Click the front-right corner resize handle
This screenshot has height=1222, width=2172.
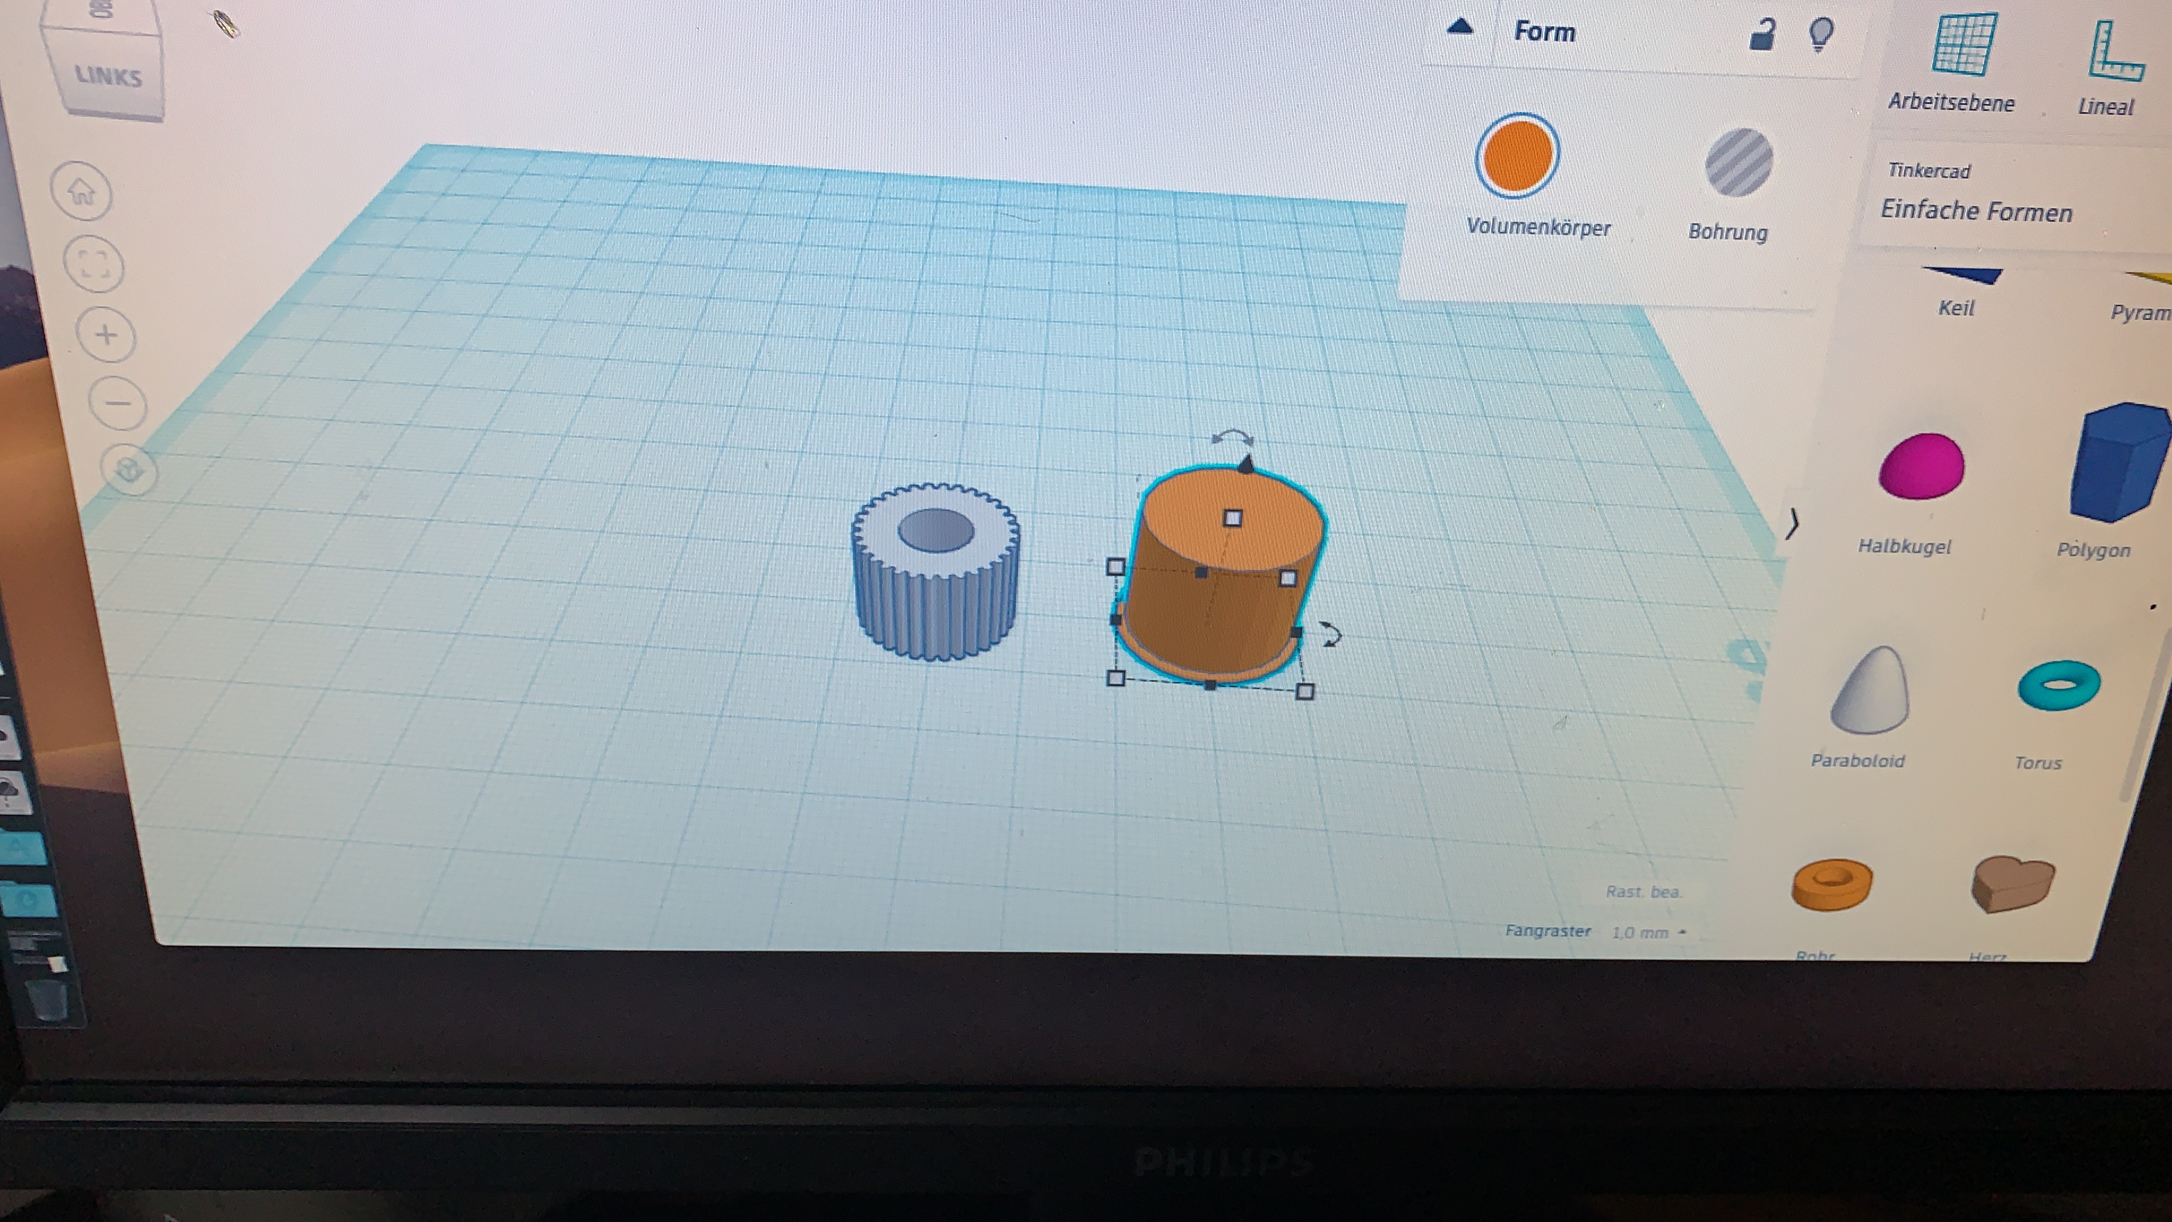pyautogui.click(x=1304, y=691)
